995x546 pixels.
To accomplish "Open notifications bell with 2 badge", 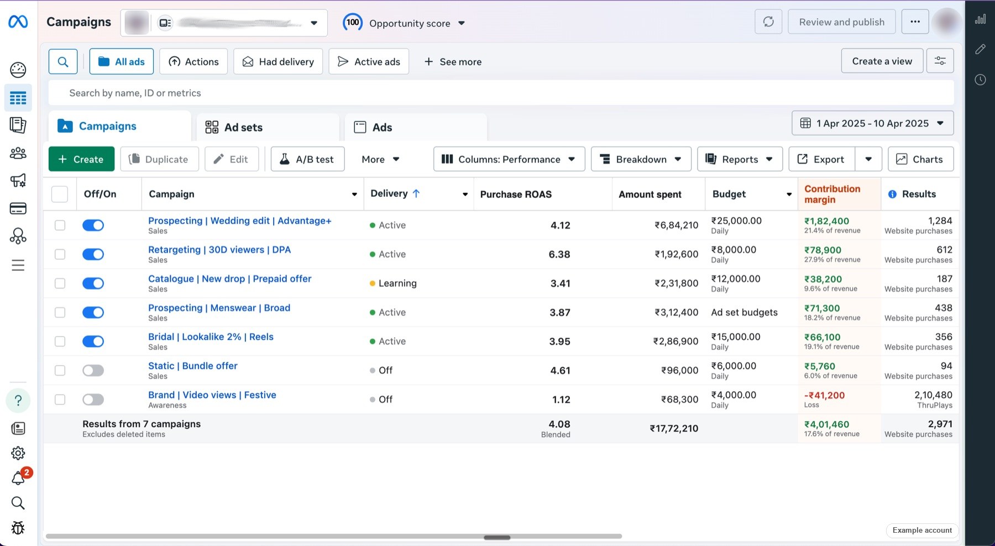I will 19,477.
